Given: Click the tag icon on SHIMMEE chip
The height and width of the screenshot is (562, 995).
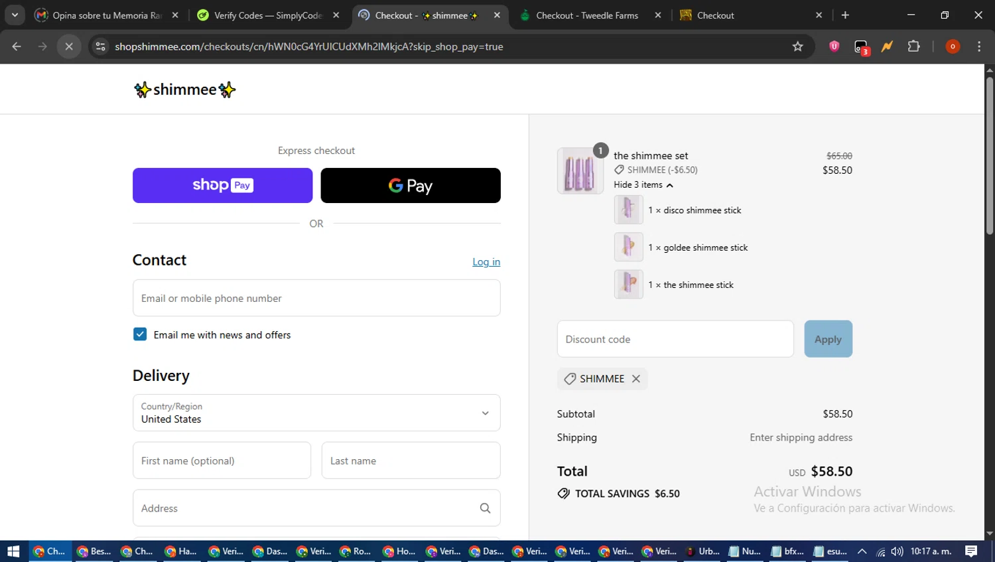Looking at the screenshot, I should click(570, 379).
